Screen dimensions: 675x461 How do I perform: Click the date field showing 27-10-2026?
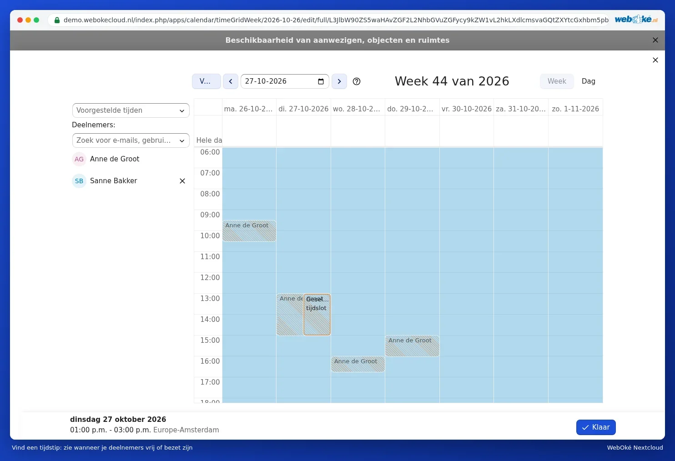tap(285, 81)
